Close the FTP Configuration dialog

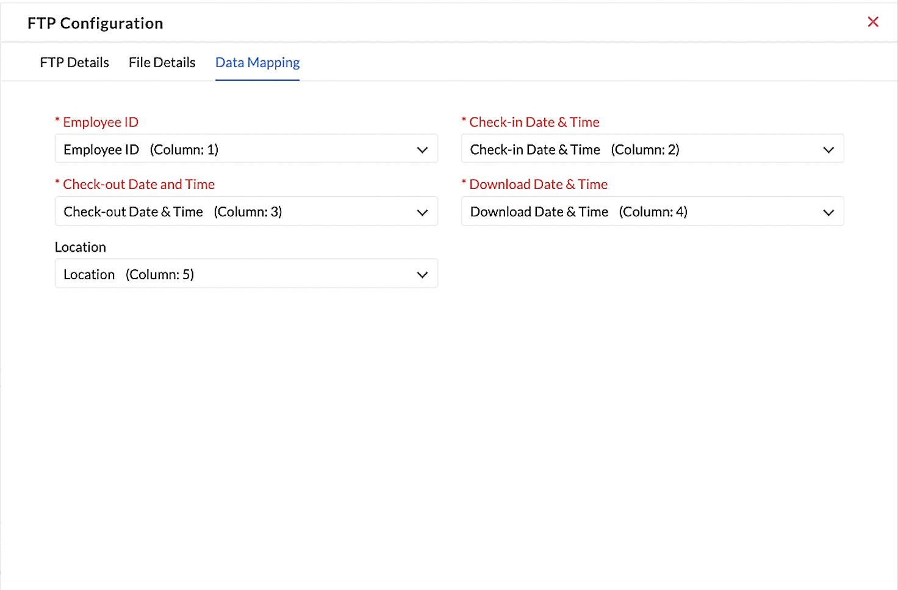pyautogui.click(x=873, y=22)
